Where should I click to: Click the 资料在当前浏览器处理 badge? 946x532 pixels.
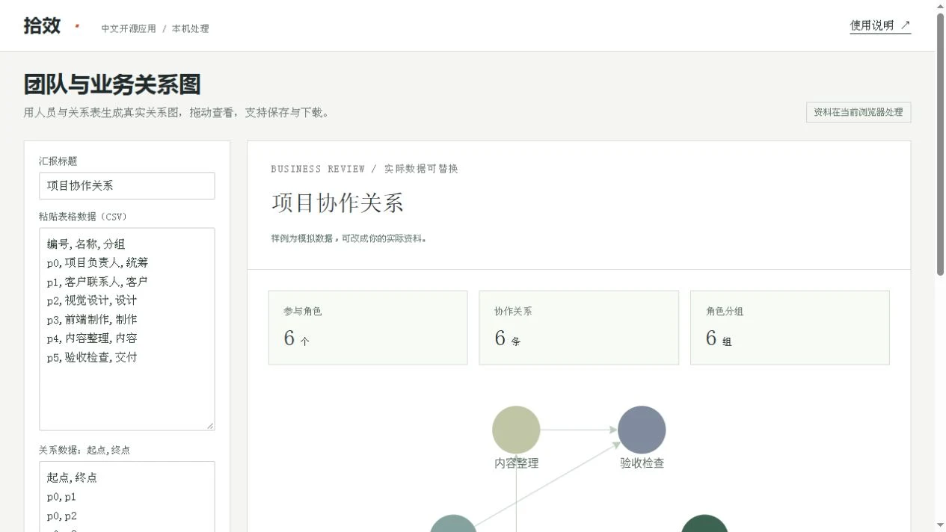(x=859, y=112)
